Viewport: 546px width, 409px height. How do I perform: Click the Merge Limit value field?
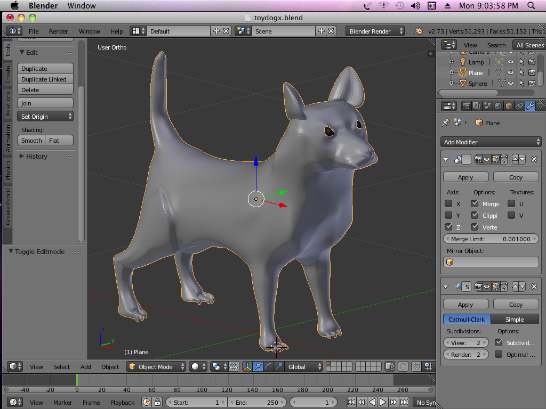coord(491,239)
